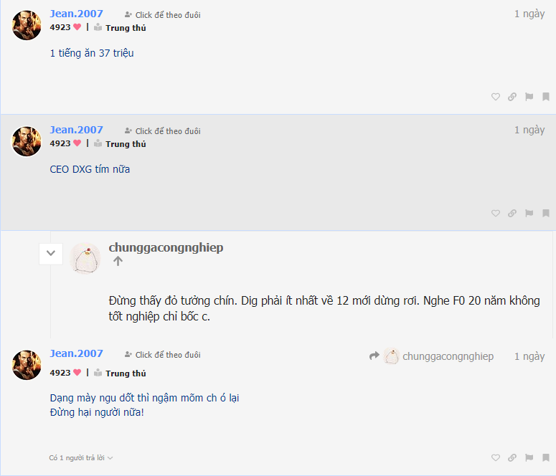
Task: Bookmark the "CEO DXG tím nữa" post
Action: pyautogui.click(x=546, y=213)
